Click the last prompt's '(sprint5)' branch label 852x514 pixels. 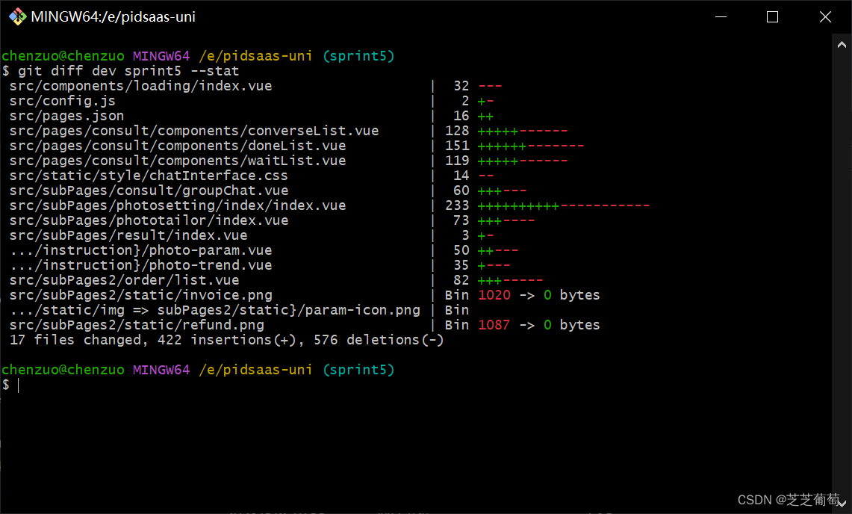[x=358, y=370]
